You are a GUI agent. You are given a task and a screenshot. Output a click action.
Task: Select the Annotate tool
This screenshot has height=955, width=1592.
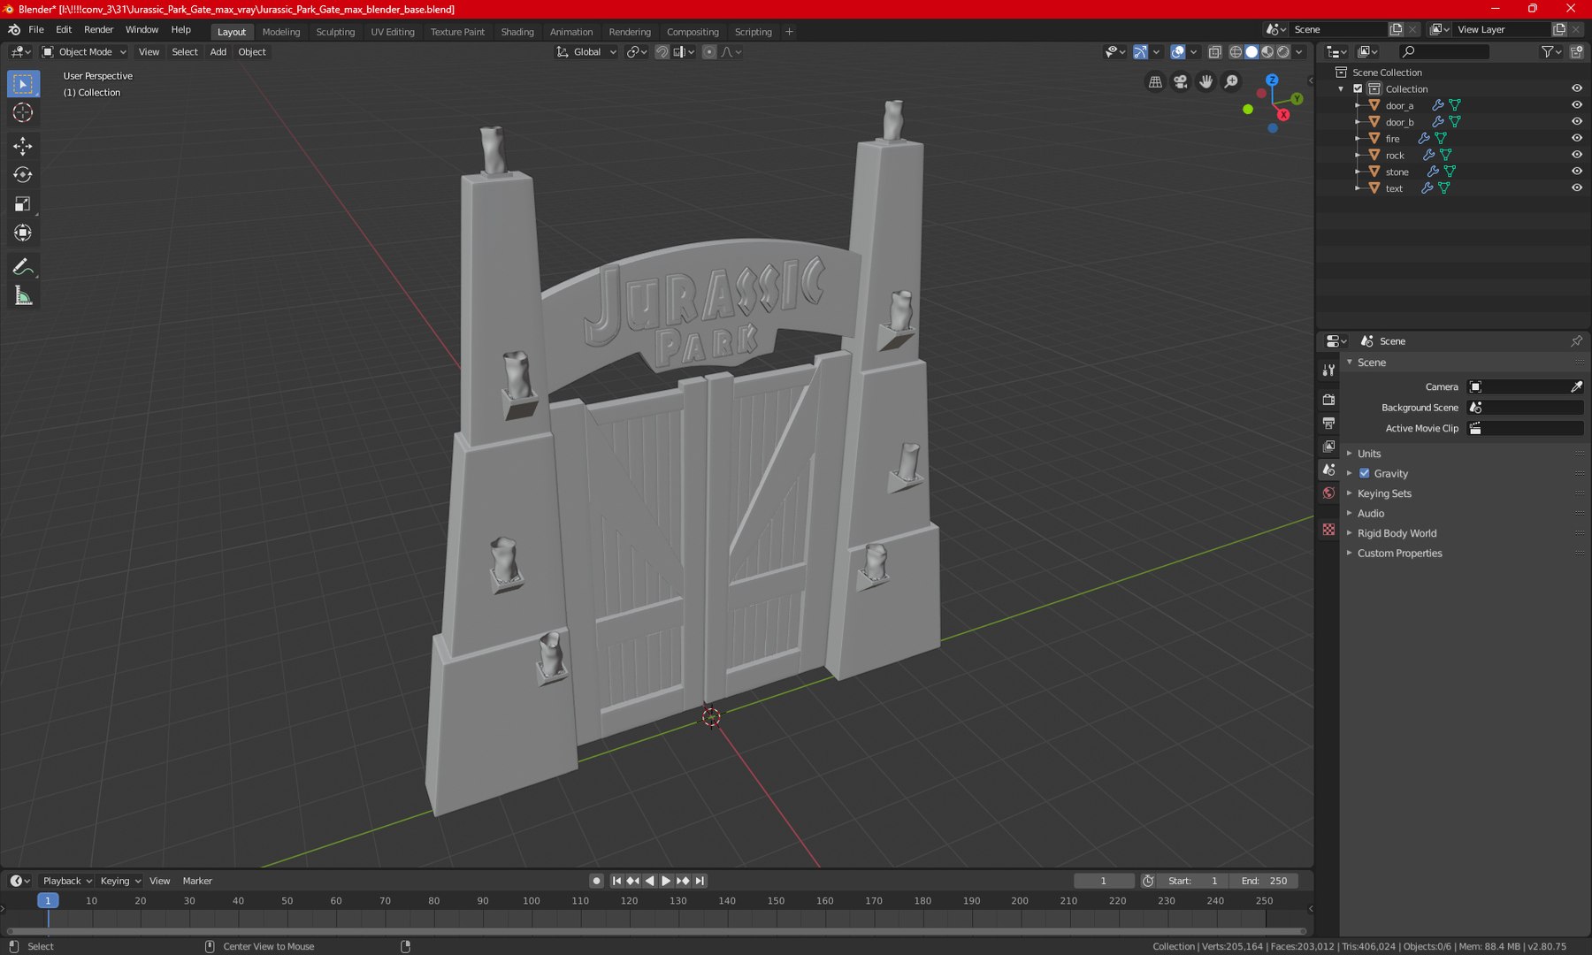(x=23, y=267)
